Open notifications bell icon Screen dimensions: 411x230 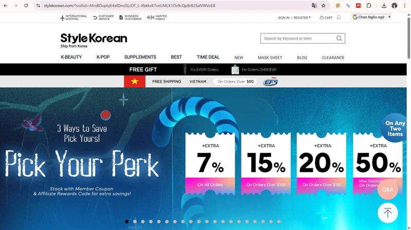coord(339,17)
